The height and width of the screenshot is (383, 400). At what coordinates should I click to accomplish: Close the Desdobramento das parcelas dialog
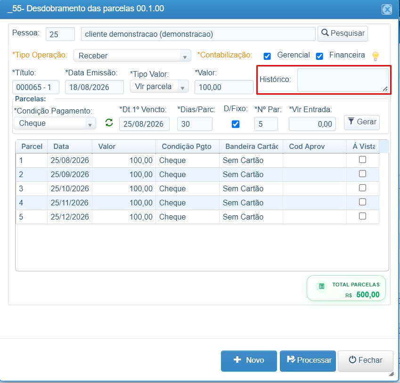coord(387,10)
